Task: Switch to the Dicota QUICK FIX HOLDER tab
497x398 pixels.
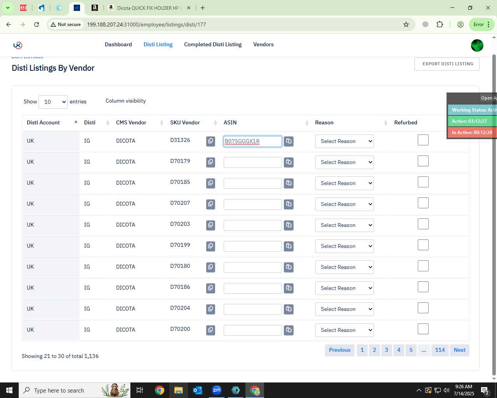Action: (x=149, y=8)
